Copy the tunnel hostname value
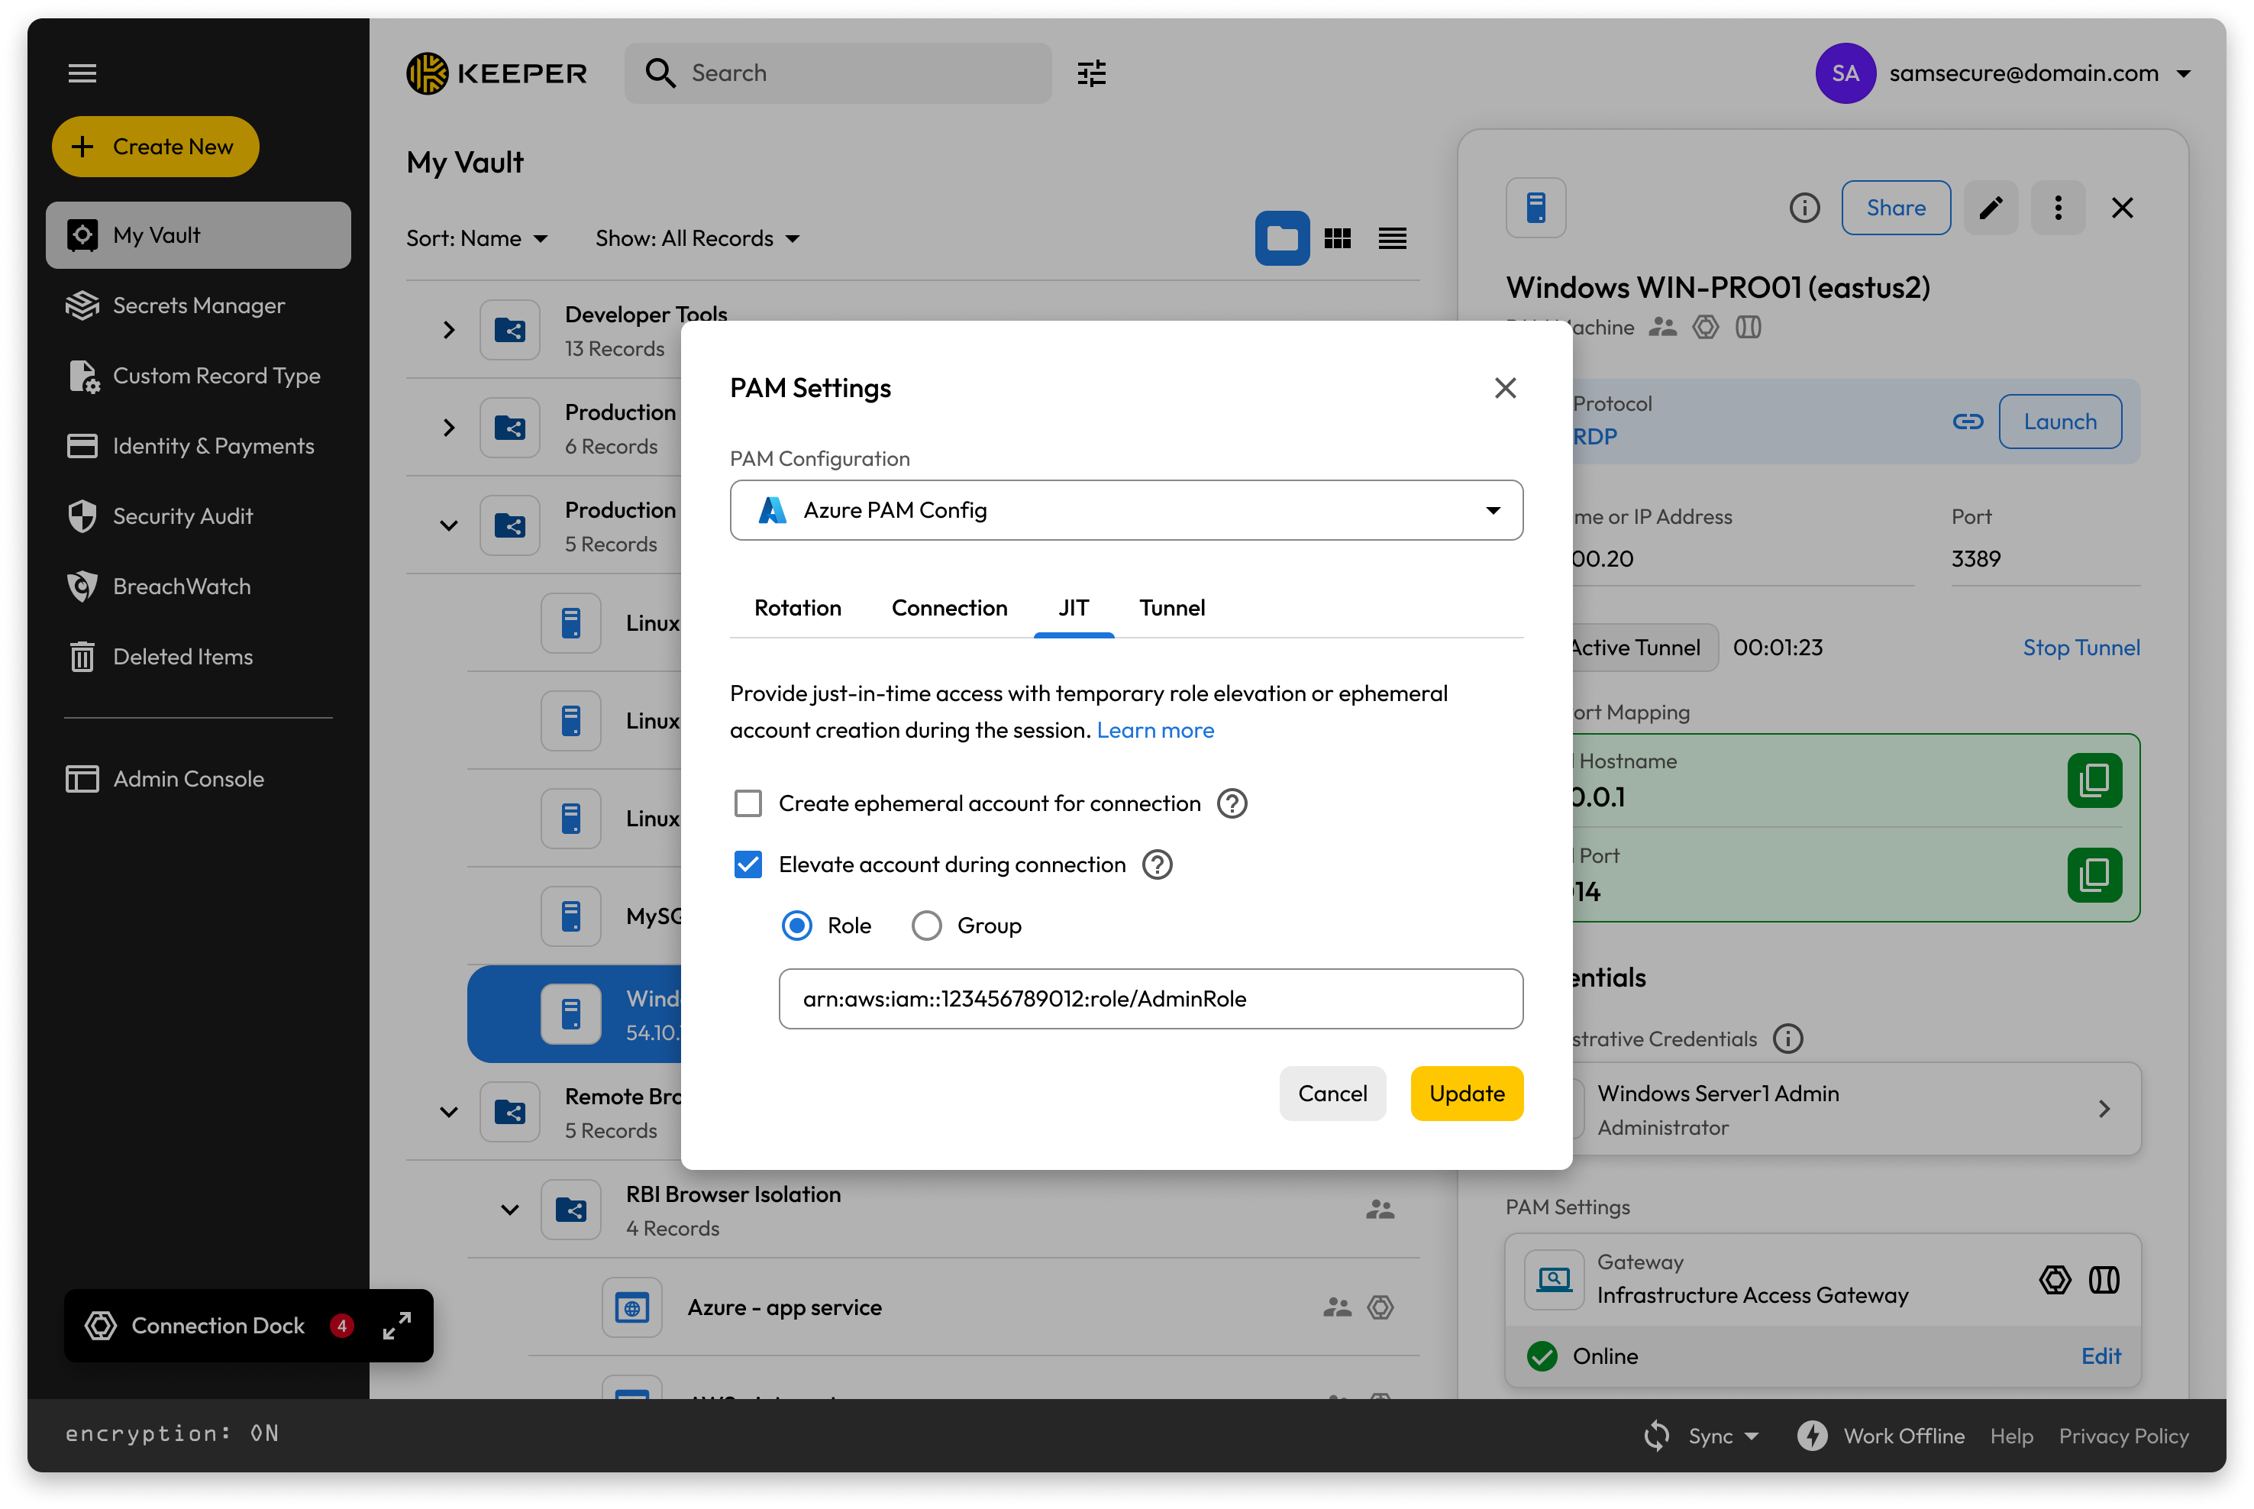The image size is (2254, 1509). tap(2094, 780)
